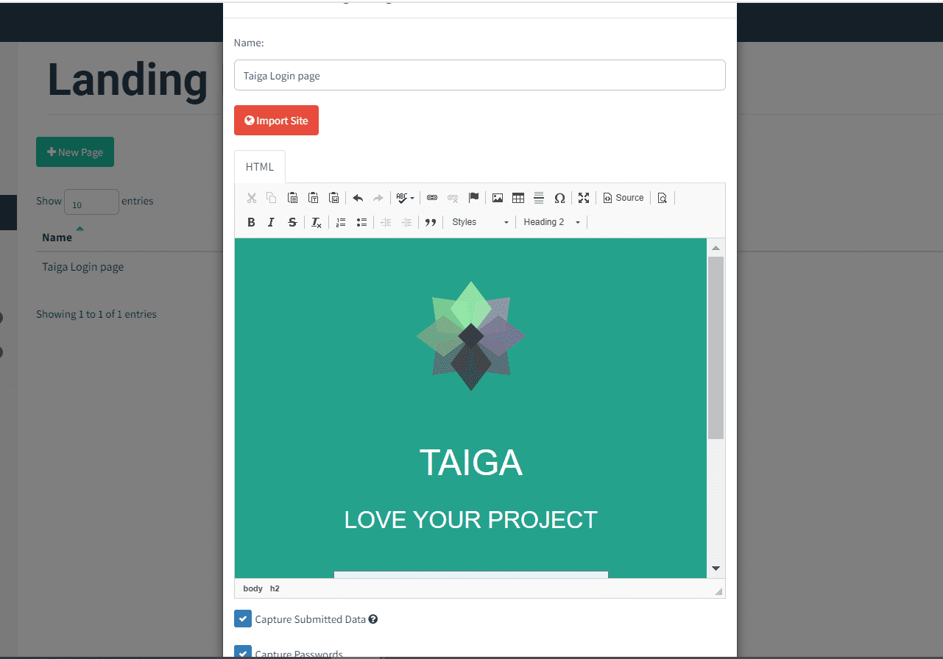943x659 pixels.
Task: Click the Taiga logo image in editor
Action: point(471,336)
